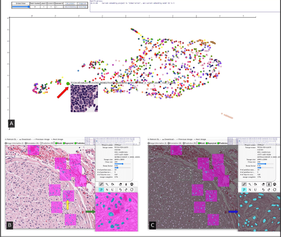Click the white-outlined patch square in panel C
This screenshot has width=281, height=237.
[x=185, y=174]
